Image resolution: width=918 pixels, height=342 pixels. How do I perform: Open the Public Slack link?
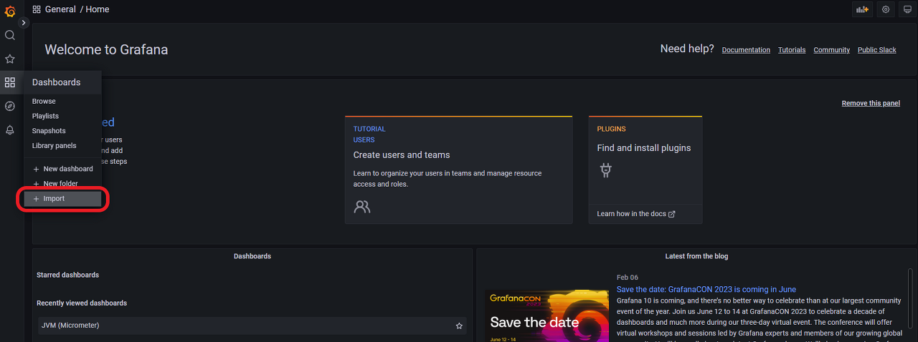[x=877, y=50]
